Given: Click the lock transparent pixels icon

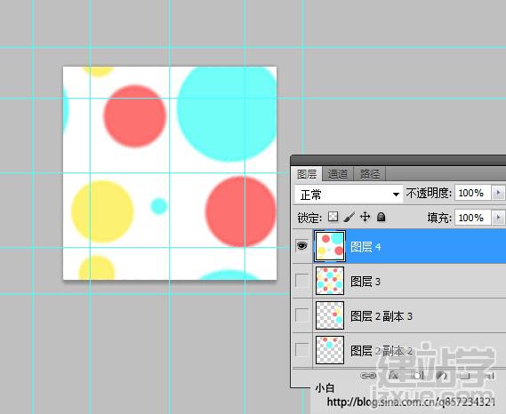Looking at the screenshot, I should (333, 217).
